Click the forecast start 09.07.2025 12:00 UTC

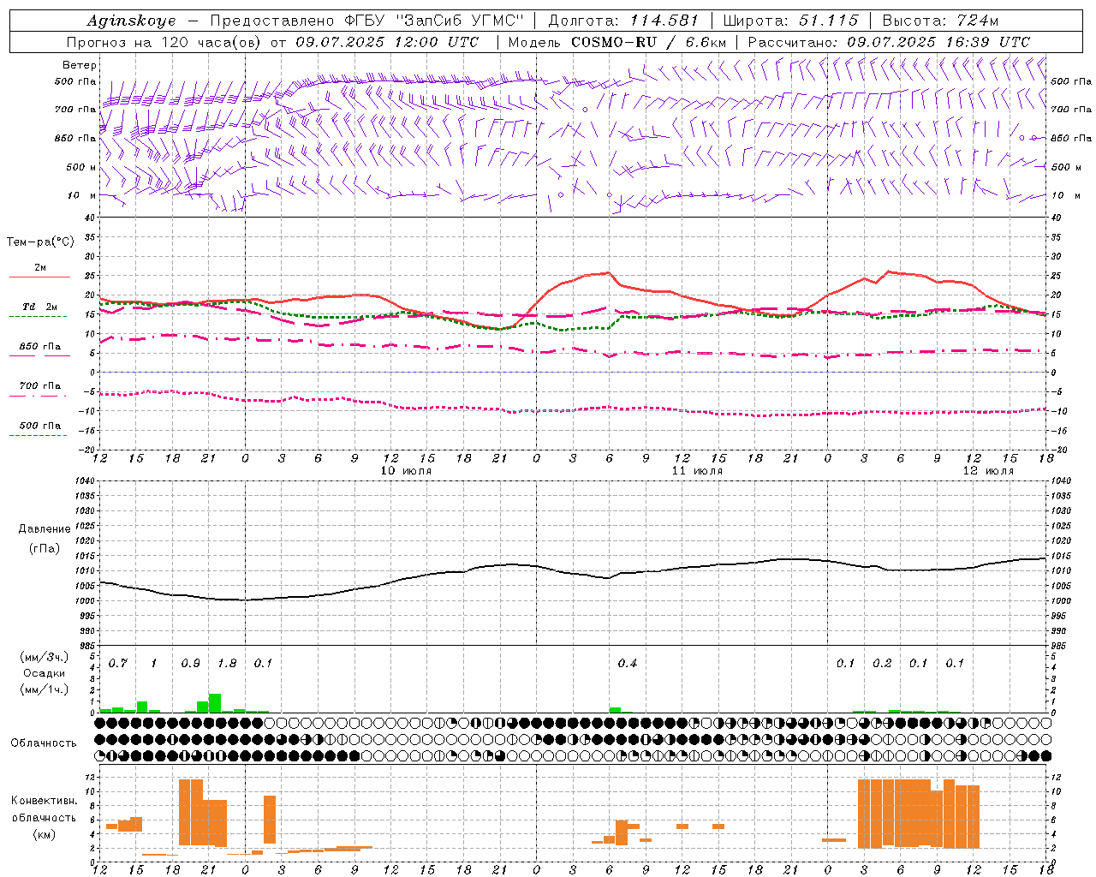[x=388, y=42]
